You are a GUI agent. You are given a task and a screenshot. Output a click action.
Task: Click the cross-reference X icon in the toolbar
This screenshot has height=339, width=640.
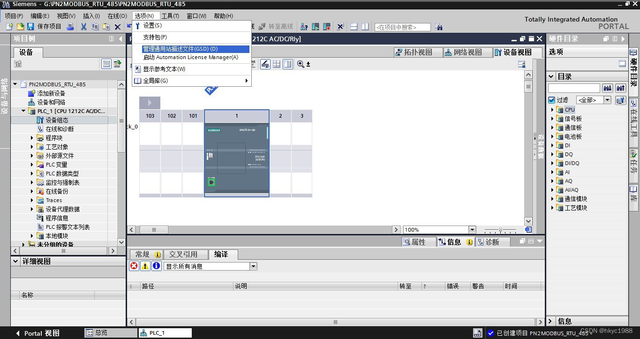click(340, 27)
